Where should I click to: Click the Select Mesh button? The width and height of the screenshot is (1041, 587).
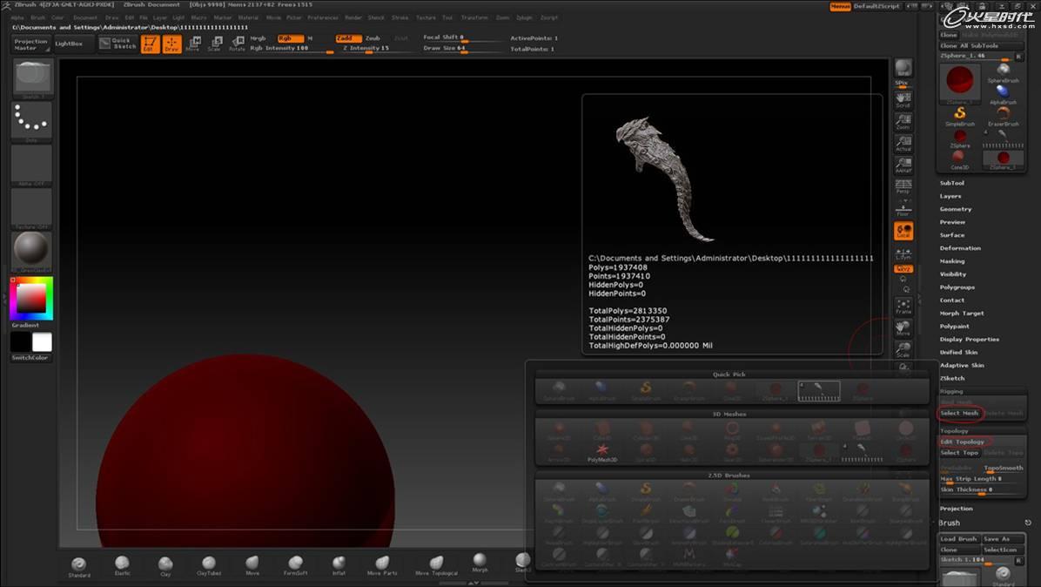pos(959,413)
